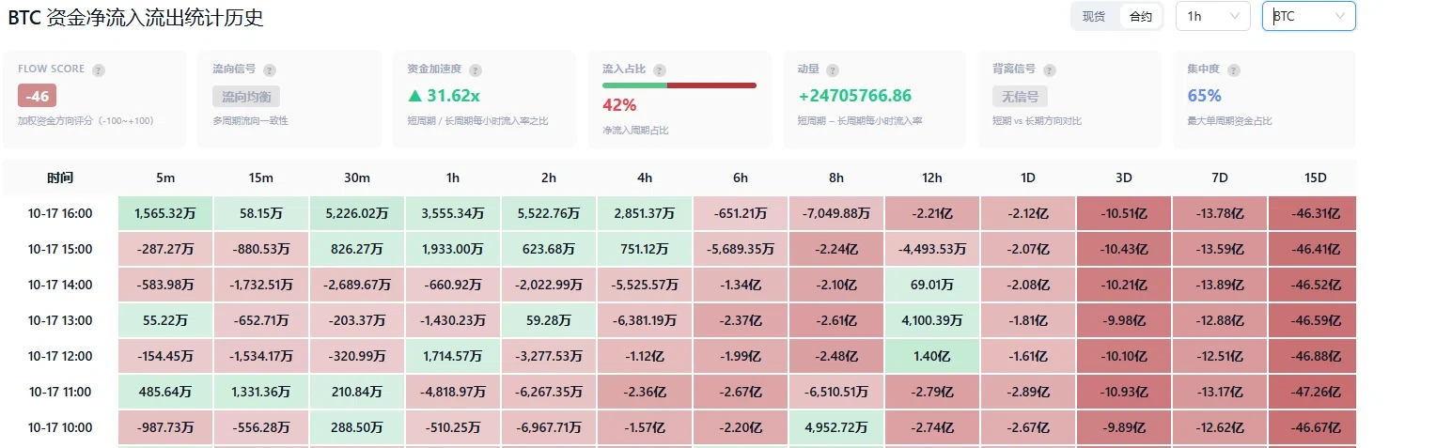Select the 10-17 11:00 time row label
The width and height of the screenshot is (1436, 448).
60,392
